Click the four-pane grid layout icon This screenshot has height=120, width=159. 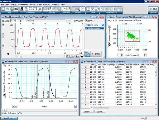click(88, 9)
